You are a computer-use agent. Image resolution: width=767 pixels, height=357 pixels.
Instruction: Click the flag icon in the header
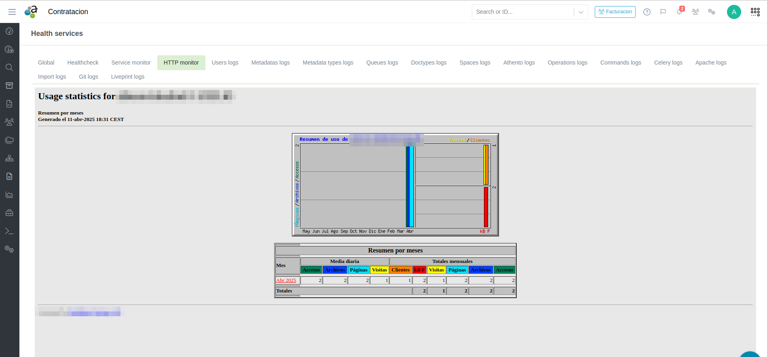663,12
